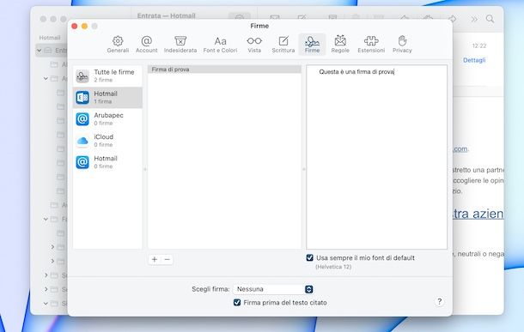Select Hotmail account with 1 firma

tap(107, 98)
